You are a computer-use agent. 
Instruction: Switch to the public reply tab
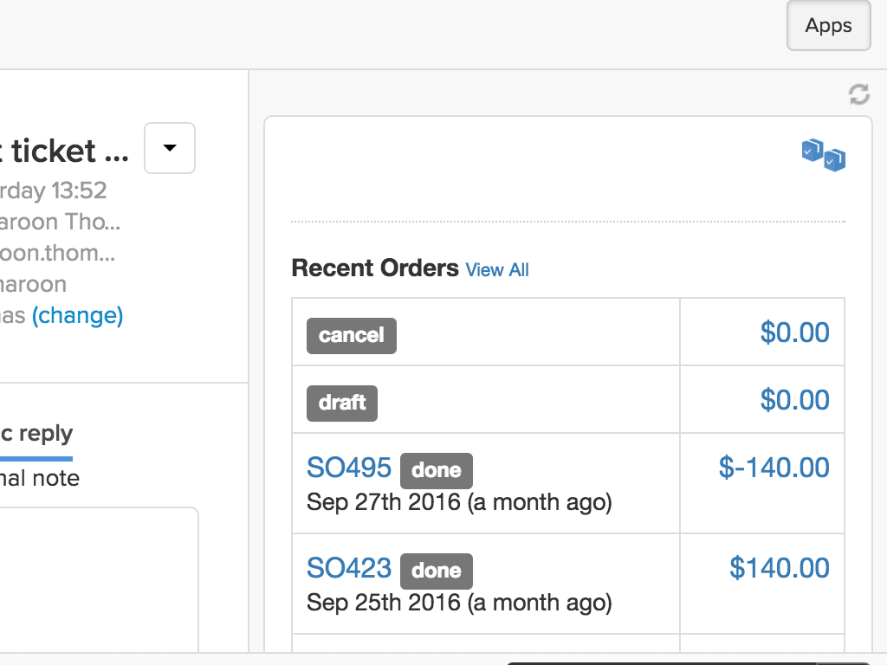(36, 435)
